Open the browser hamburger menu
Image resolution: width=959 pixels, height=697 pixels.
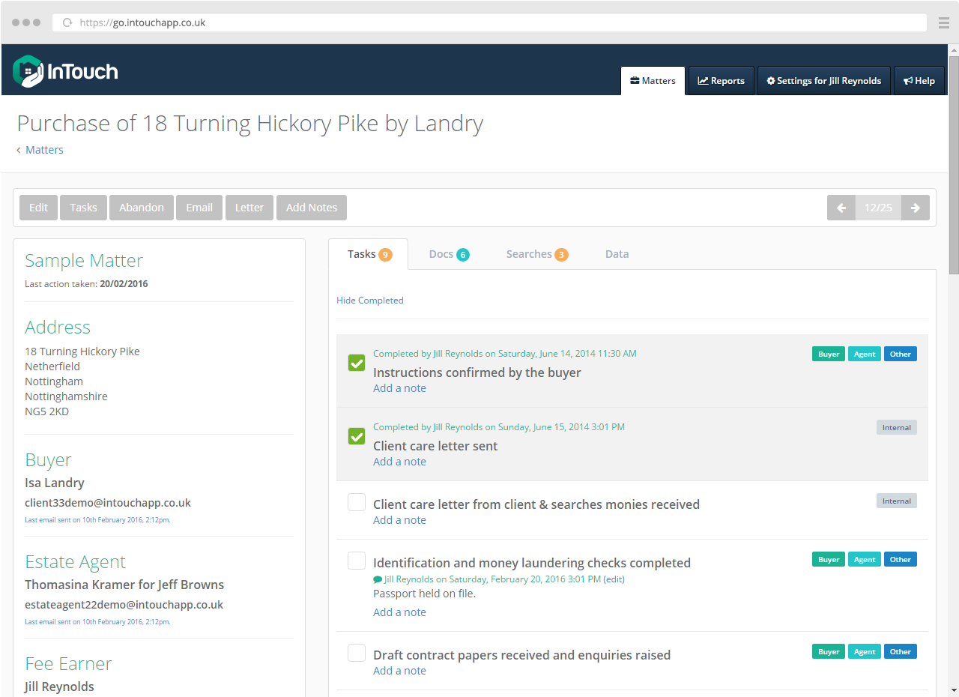click(944, 22)
